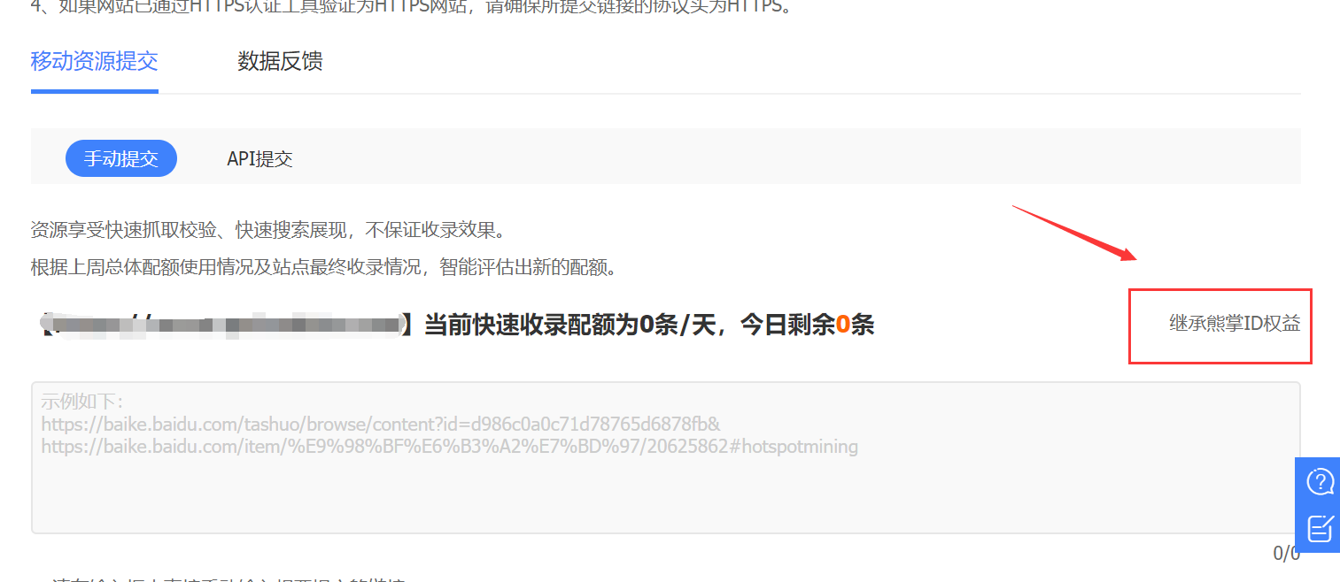Click the 根据上周总体配额使用情况 description line
This screenshot has height=582, width=1340.
tap(323, 266)
